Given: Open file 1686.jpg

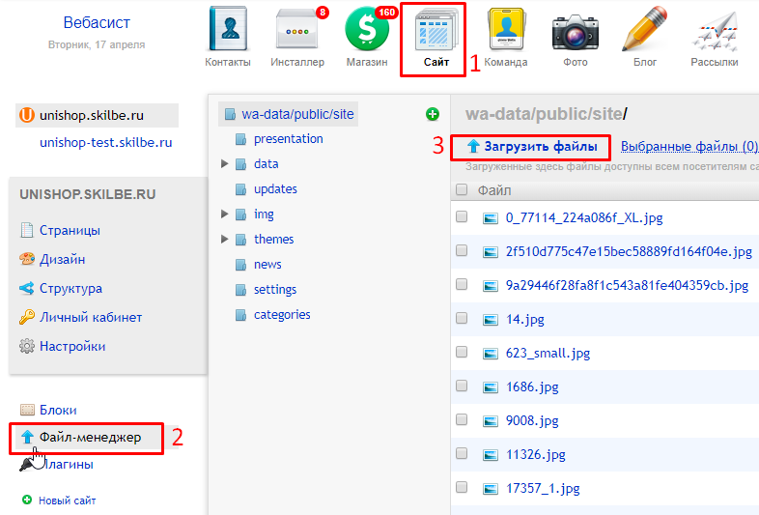Looking at the screenshot, I should (x=532, y=386).
